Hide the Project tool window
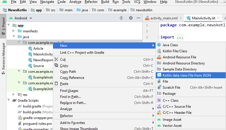Image resolution: width=226 pixels, height=130 pixels. point(138,18)
